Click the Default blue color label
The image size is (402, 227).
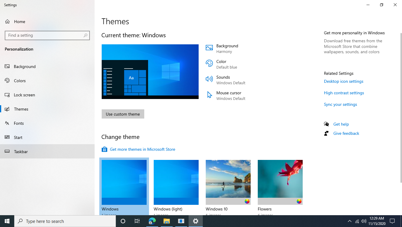[x=227, y=67]
